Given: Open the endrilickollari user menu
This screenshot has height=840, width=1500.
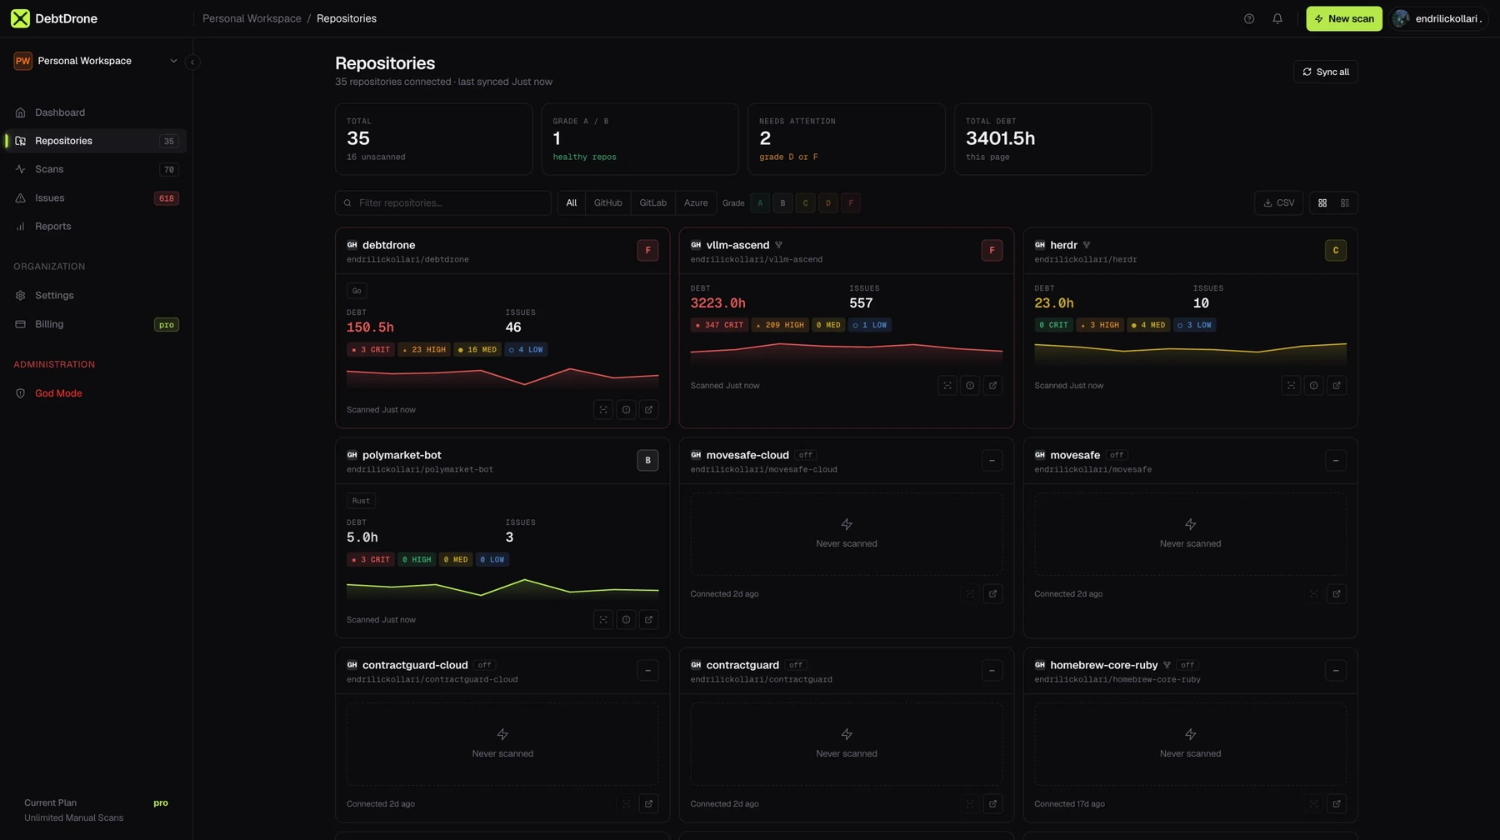Looking at the screenshot, I should pos(1439,18).
